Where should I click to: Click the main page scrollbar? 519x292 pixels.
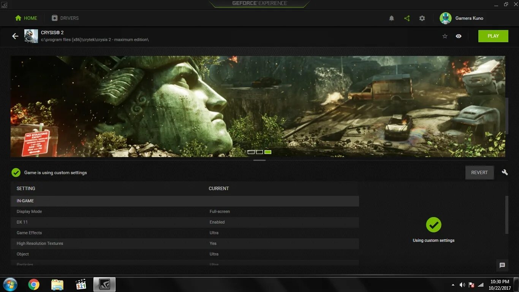[507, 116]
